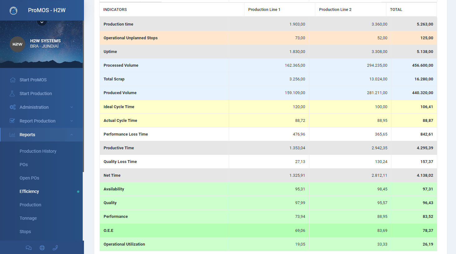Toggle the profile panel down-arrow button
Image resolution: width=456 pixels, height=254 pixels.
click(x=42, y=22)
